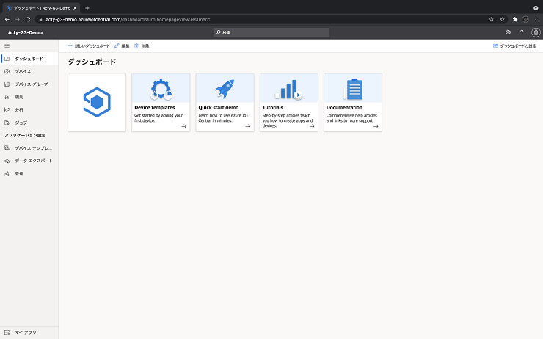
Task: Open help with the question mark icon
Action: 522,32
